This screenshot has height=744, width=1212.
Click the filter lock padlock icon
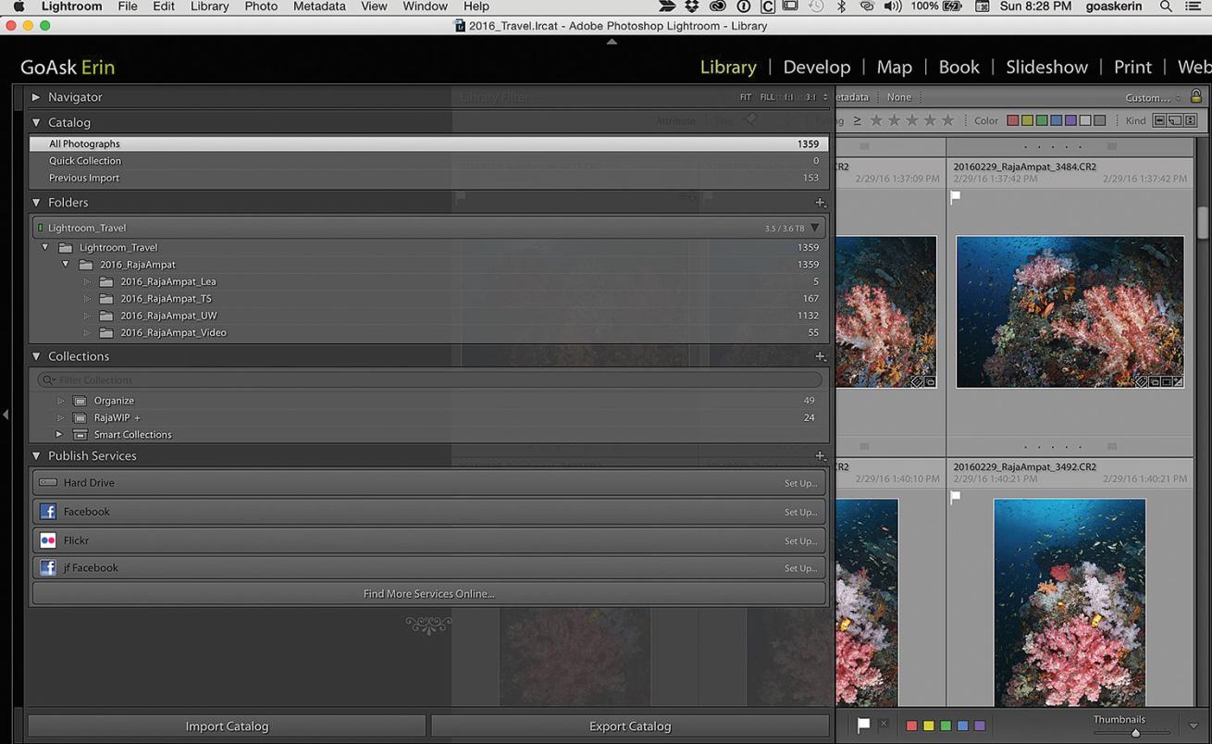tap(1195, 96)
